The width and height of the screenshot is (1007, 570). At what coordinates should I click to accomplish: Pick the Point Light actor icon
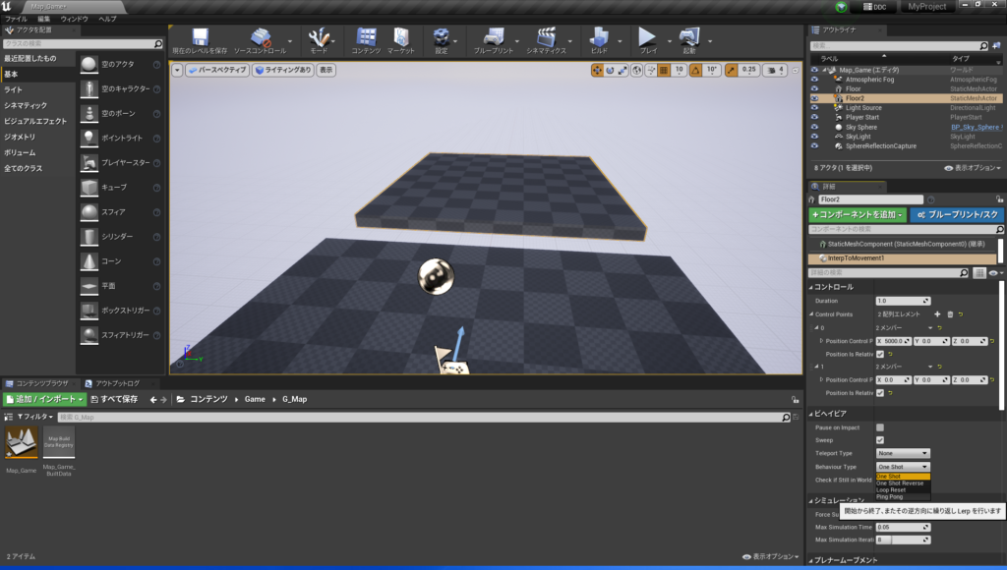[x=89, y=138]
